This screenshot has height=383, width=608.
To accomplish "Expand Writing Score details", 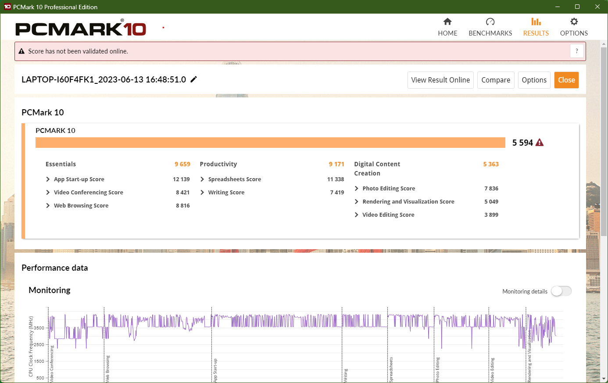I will tap(202, 193).
